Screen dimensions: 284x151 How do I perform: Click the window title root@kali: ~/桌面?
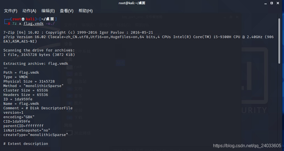[132, 3]
